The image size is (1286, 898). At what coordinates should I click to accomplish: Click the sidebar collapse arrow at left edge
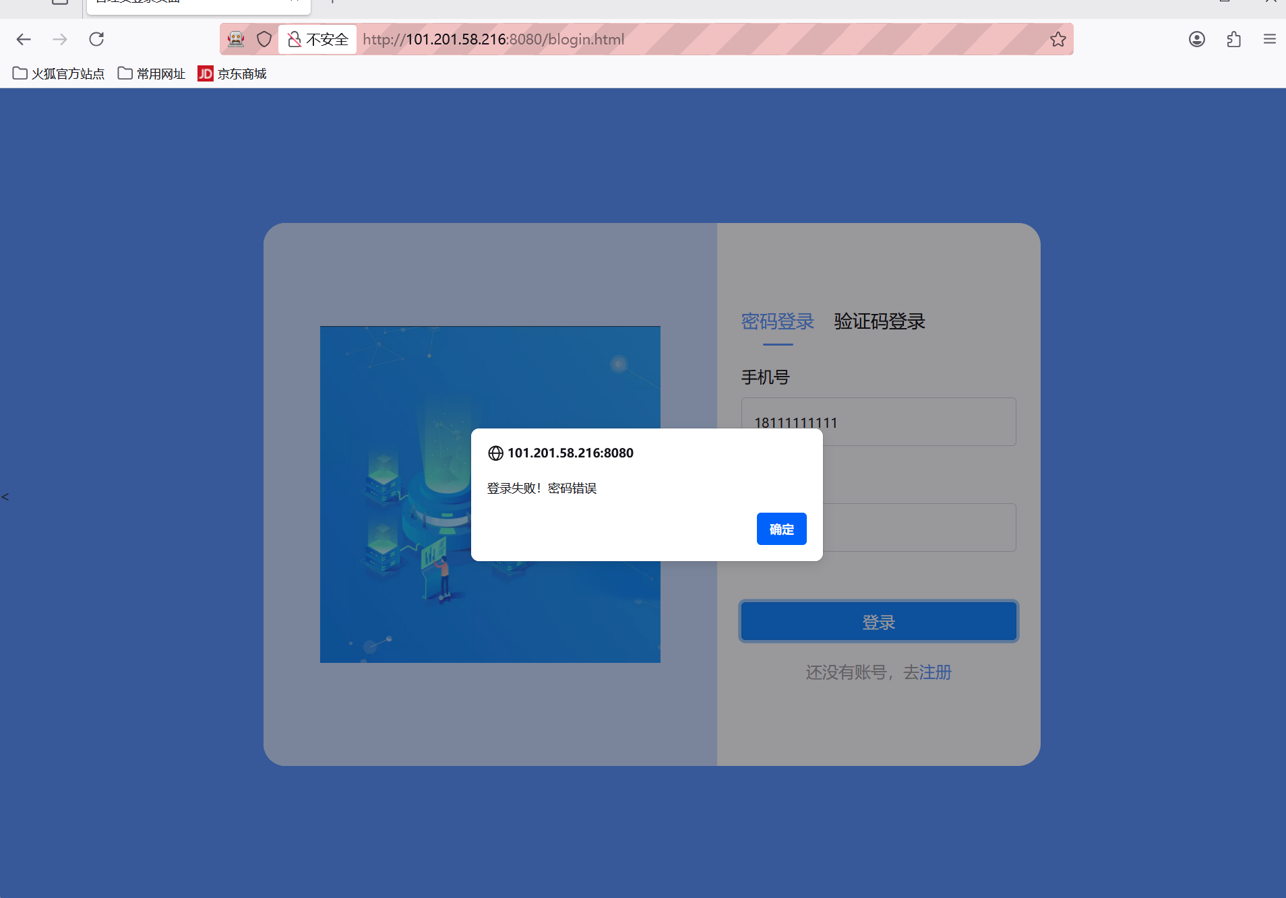tap(5, 497)
